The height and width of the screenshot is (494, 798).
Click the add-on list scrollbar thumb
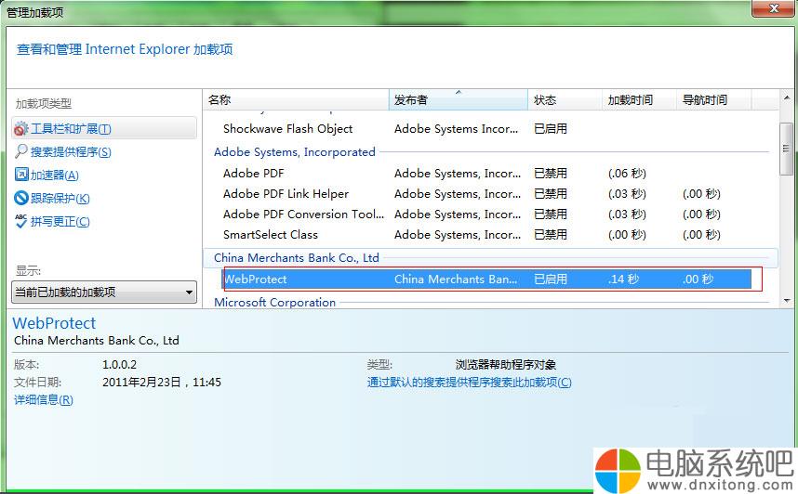tap(786, 149)
